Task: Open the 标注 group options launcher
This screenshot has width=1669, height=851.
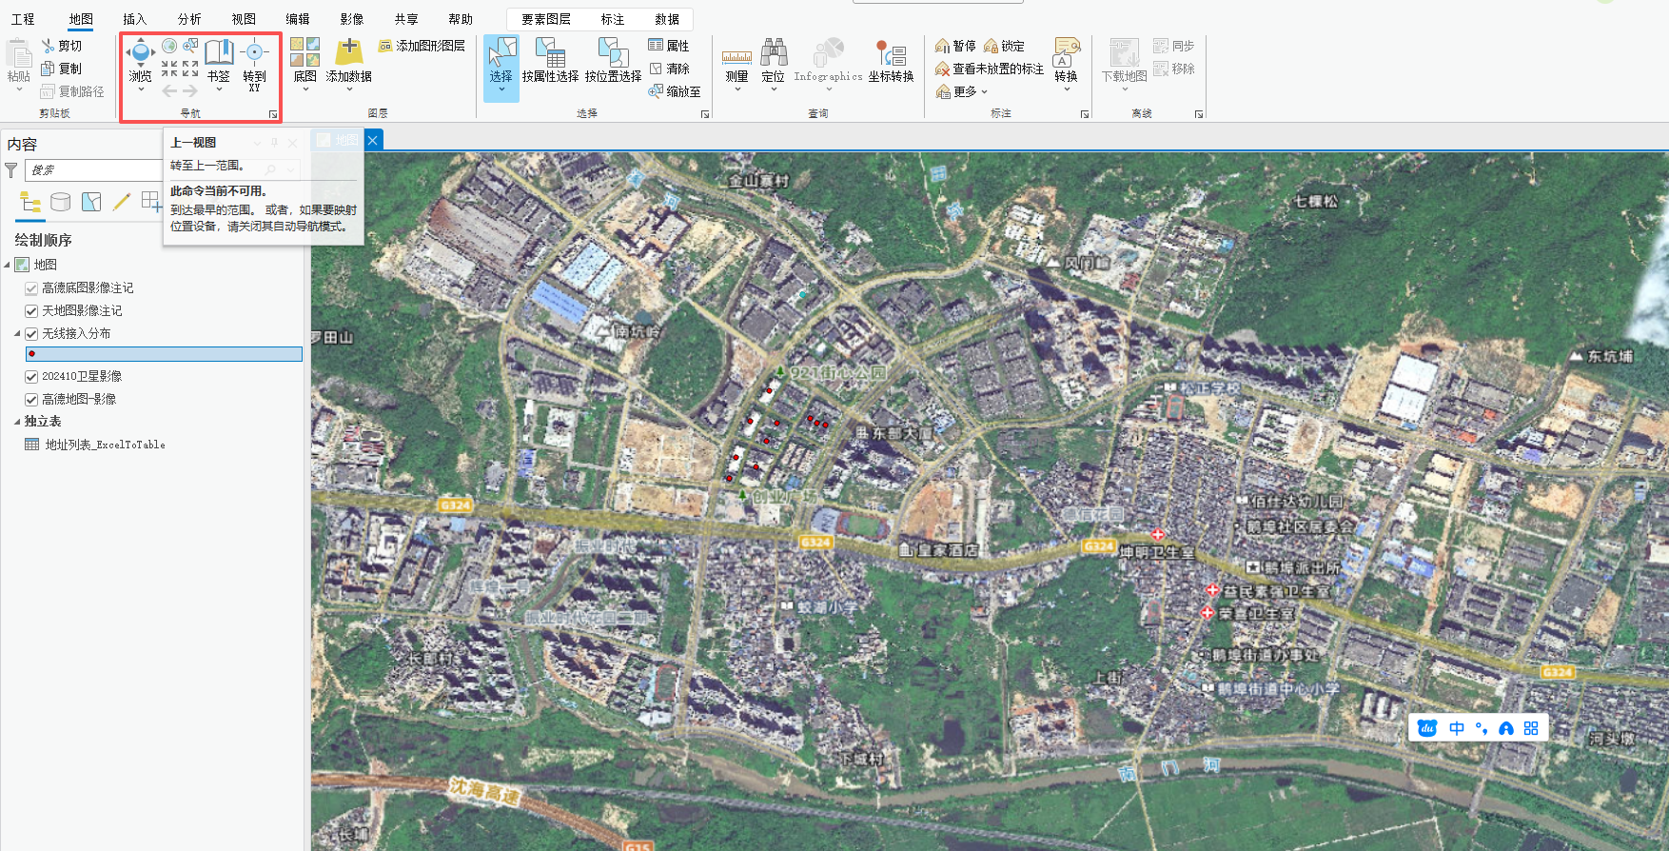Action: coord(1085,114)
